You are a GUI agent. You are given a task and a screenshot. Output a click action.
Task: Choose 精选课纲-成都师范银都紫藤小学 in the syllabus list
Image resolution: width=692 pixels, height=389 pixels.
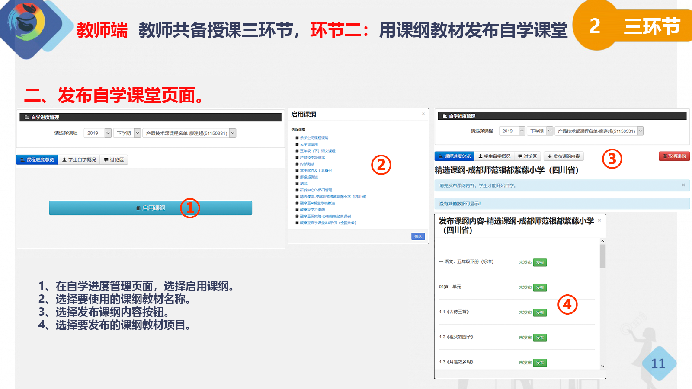333,197
